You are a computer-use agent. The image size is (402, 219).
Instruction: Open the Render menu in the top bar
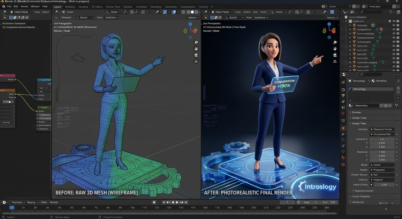24,6
